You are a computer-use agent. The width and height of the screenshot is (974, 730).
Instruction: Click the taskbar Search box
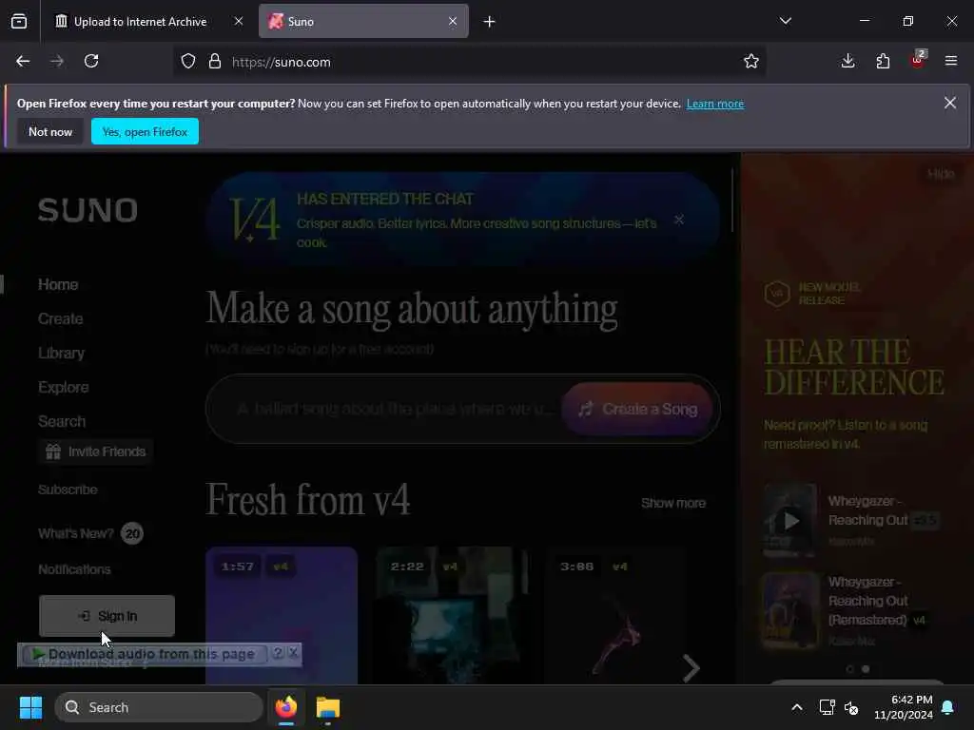[159, 707]
